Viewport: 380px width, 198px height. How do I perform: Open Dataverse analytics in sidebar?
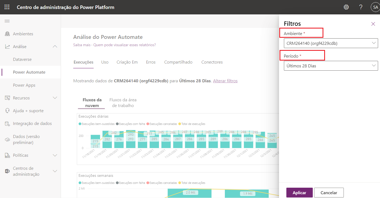pos(22,59)
